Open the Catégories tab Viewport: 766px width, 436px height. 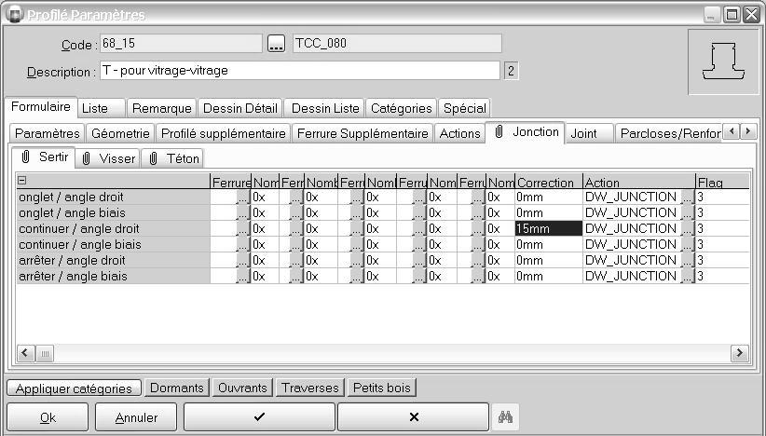point(401,108)
